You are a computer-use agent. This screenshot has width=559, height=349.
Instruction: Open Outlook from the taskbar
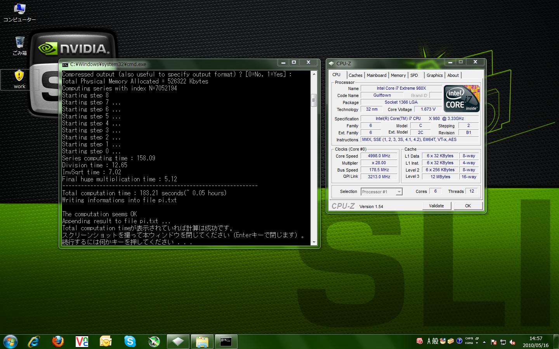(106, 342)
